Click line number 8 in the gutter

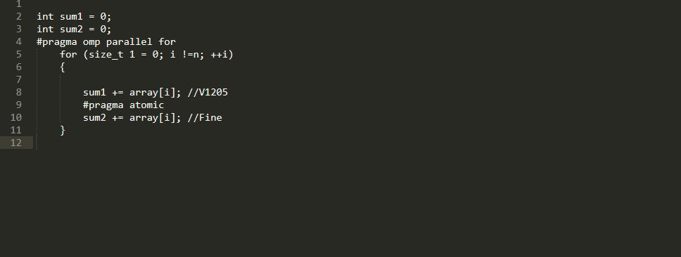19,92
